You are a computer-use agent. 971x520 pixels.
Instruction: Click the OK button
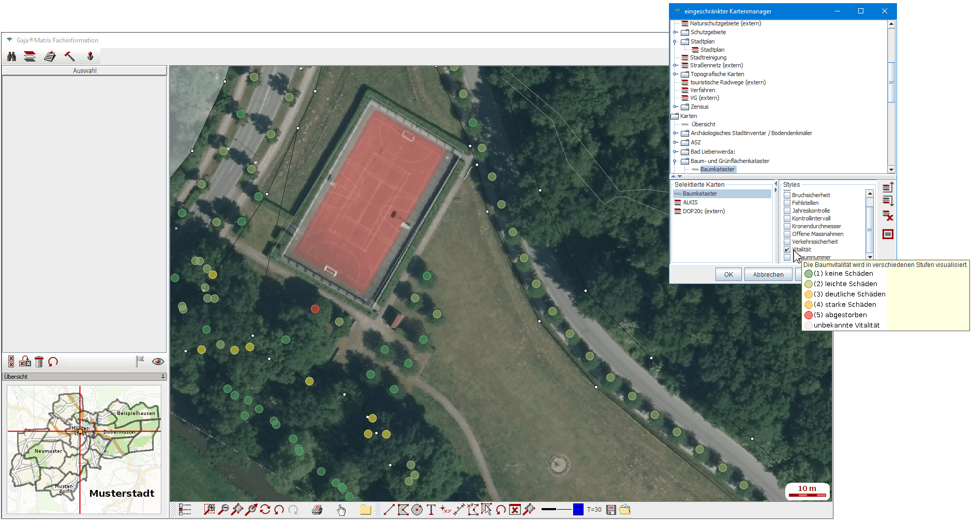[x=728, y=275]
